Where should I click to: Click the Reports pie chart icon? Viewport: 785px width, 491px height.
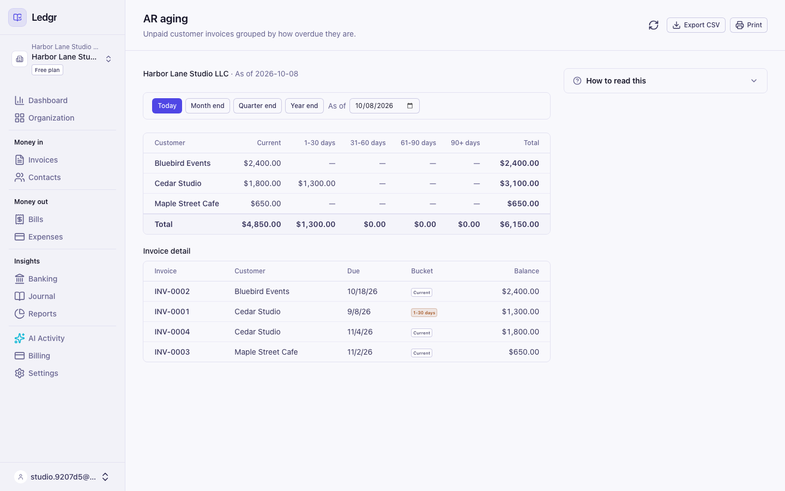(20, 314)
